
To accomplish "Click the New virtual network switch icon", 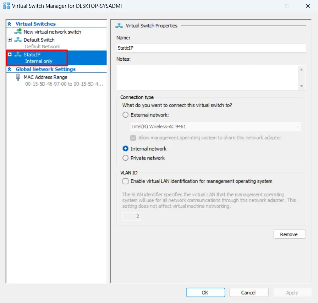I will pyautogui.click(x=18, y=32).
